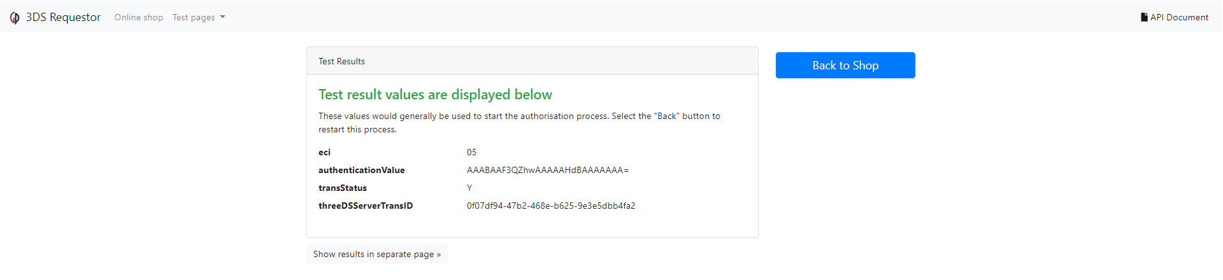This screenshot has width=1223, height=280.
Task: Click the Test Results card header
Action: [x=533, y=61]
